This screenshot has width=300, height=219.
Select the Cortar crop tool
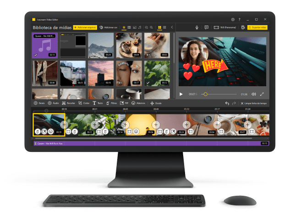pos(84,103)
